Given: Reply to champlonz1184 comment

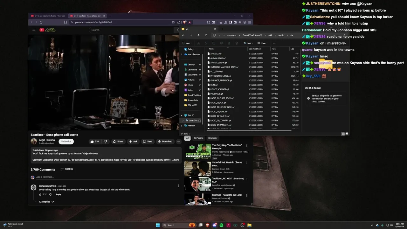Looking at the screenshot, I should (59, 194).
